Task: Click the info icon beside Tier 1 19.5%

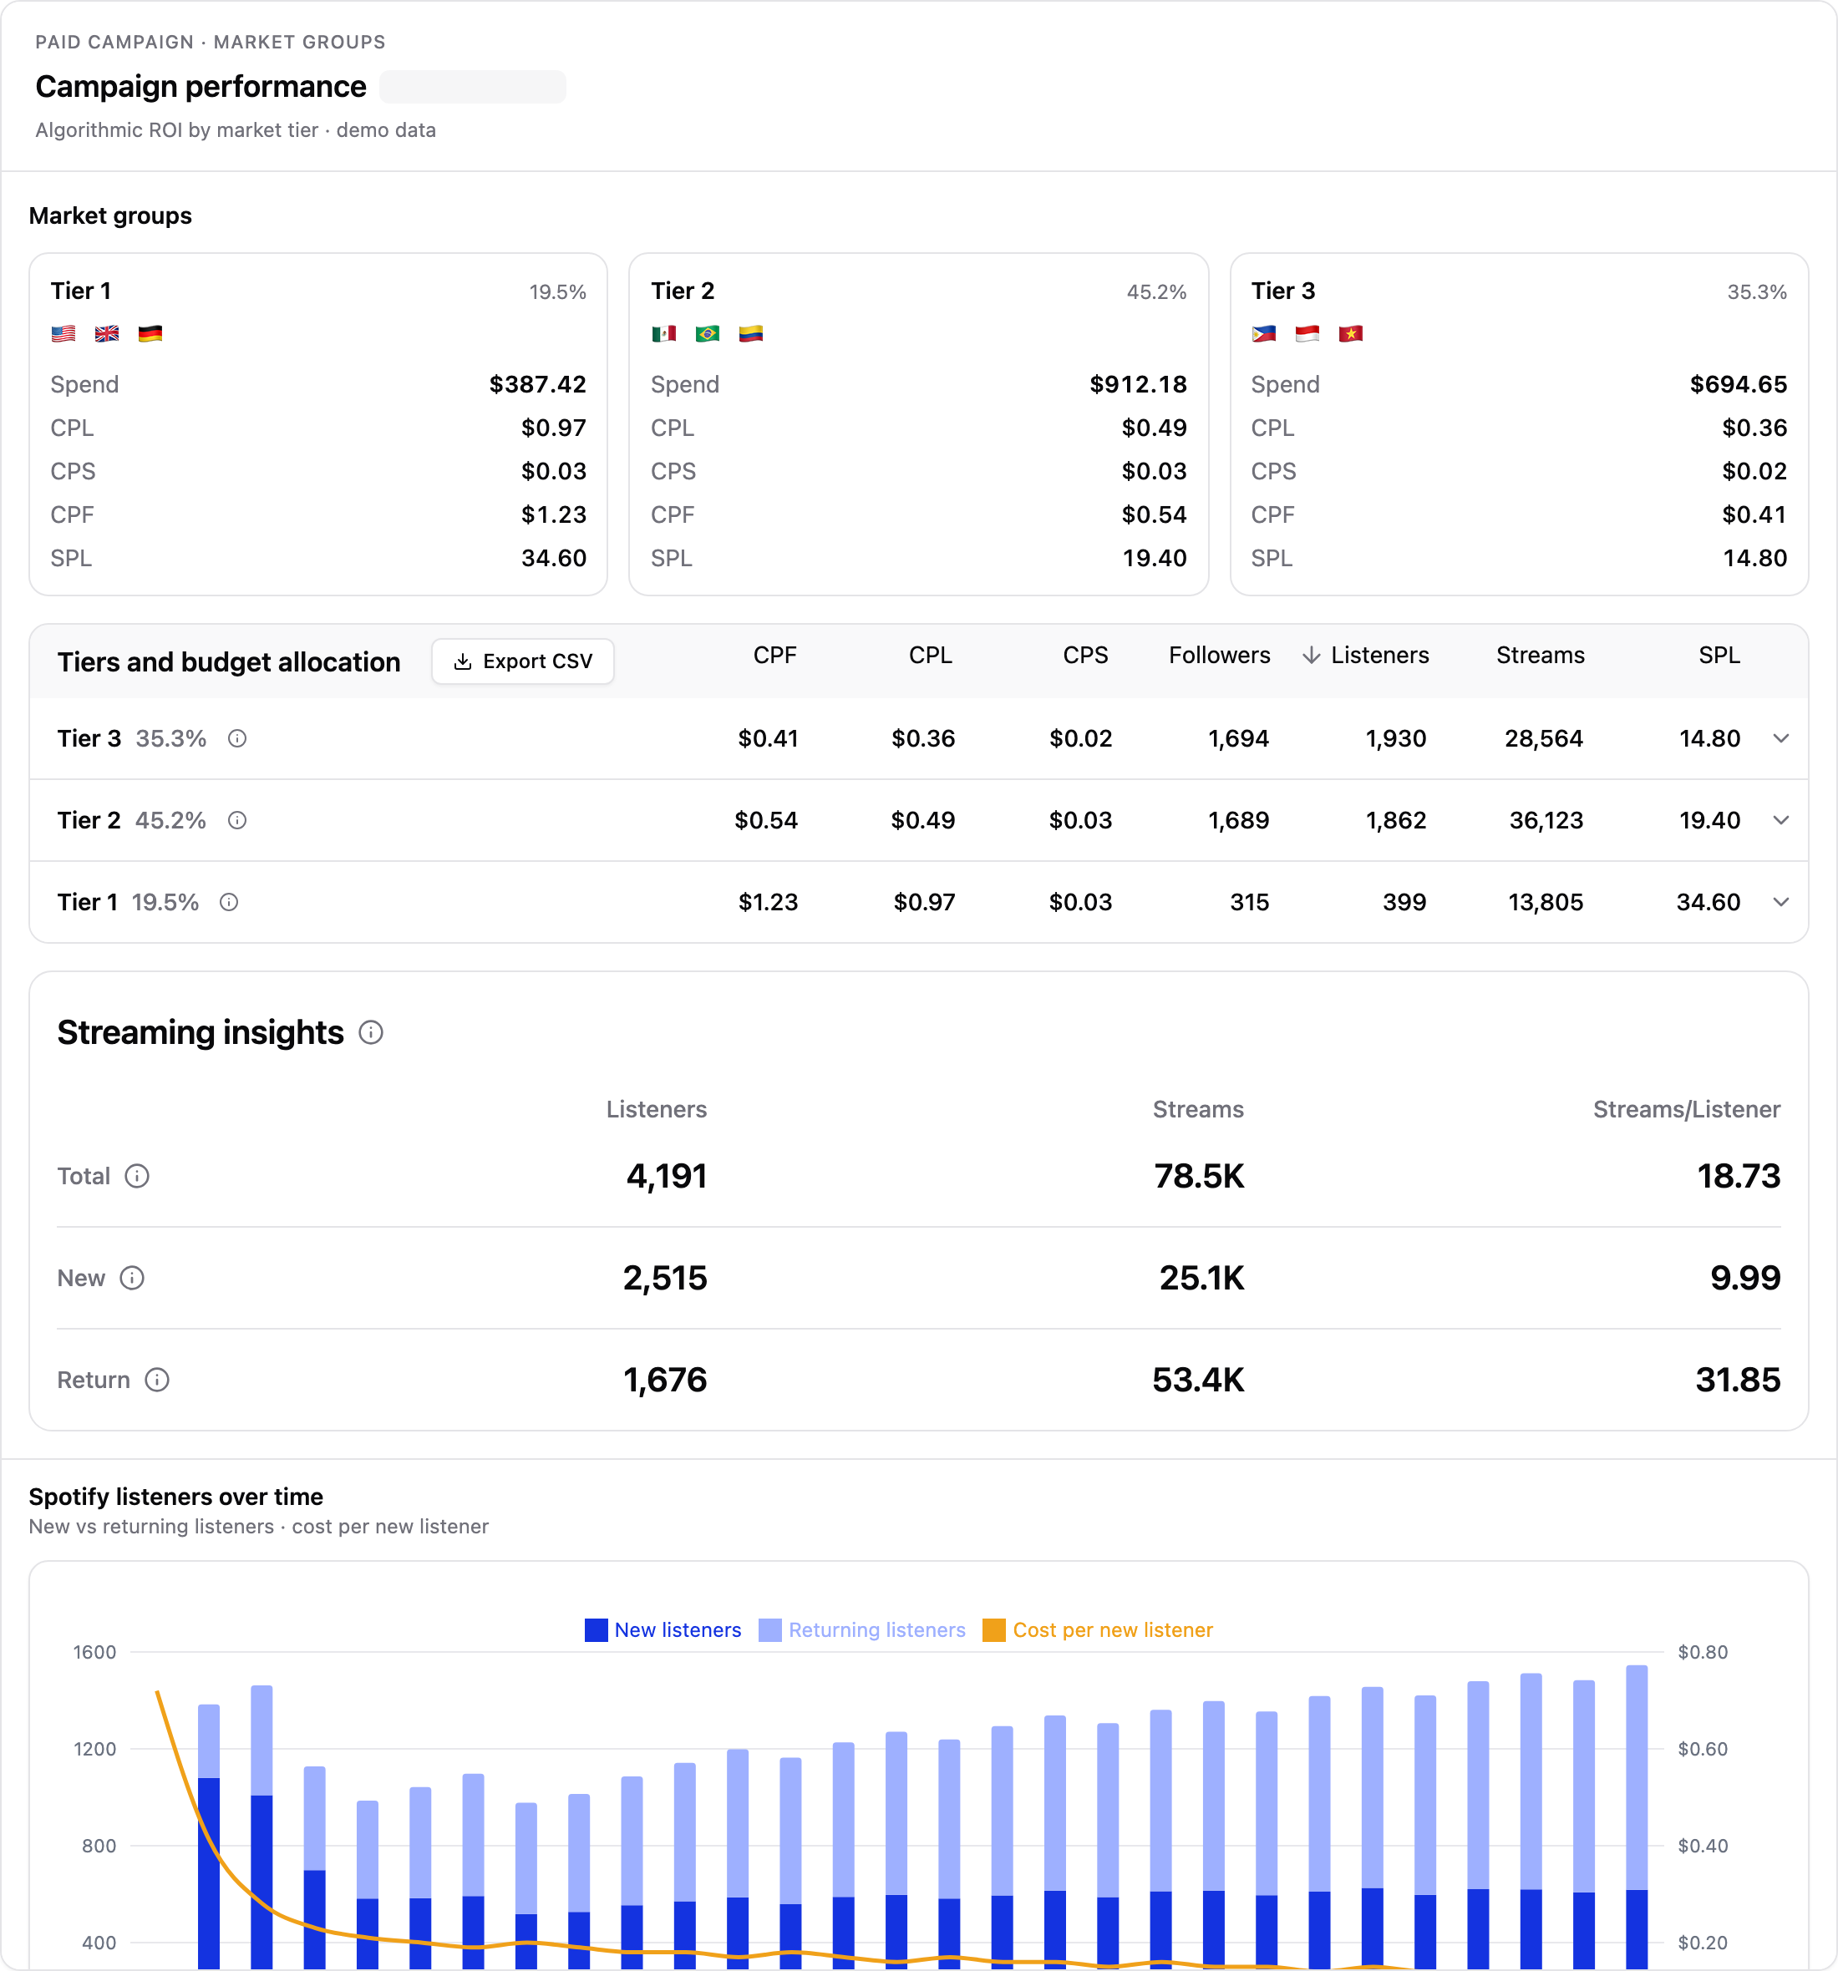Action: tap(229, 902)
